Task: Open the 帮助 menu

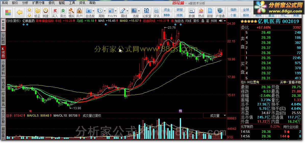Action: pos(92,3)
